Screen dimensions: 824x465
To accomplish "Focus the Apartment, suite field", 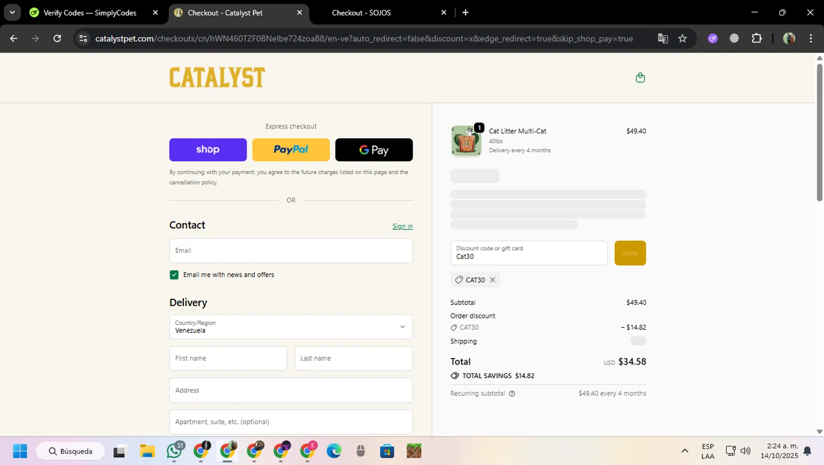I will point(291,422).
